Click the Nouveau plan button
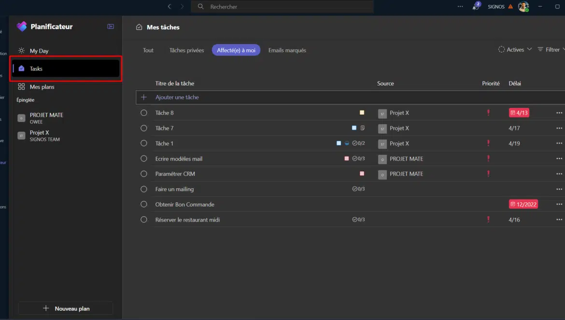Viewport: 565px width, 320px height. coord(66,308)
